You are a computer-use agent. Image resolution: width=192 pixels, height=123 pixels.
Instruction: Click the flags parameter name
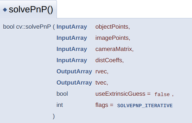point(102,105)
